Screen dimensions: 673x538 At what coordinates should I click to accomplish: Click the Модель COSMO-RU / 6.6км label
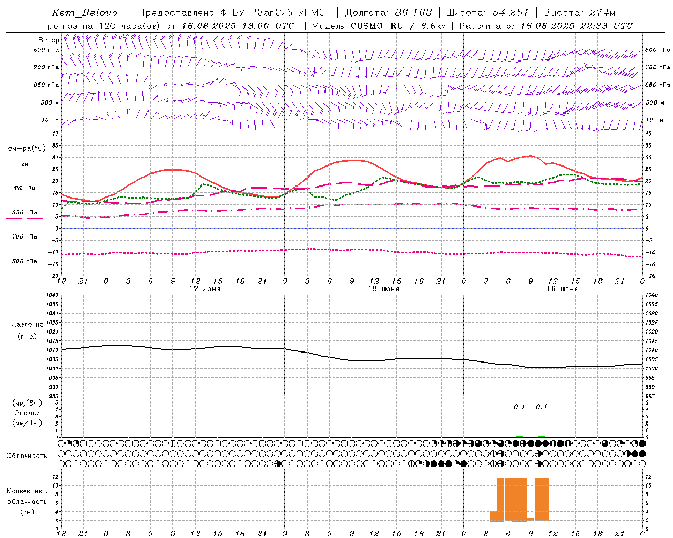[x=379, y=26]
